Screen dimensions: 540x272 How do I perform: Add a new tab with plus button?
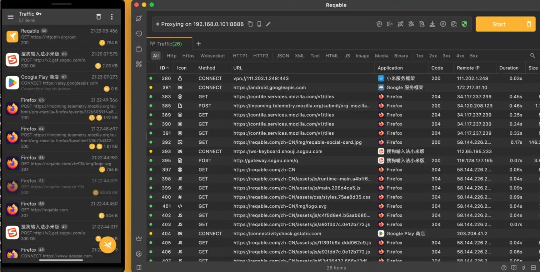[199, 44]
